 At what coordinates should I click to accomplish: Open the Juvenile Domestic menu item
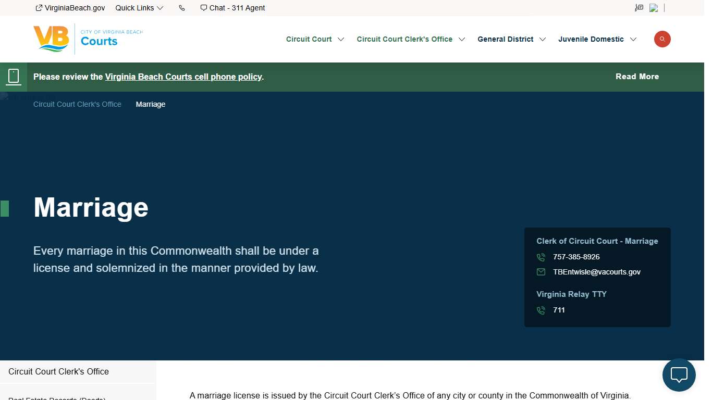click(591, 39)
